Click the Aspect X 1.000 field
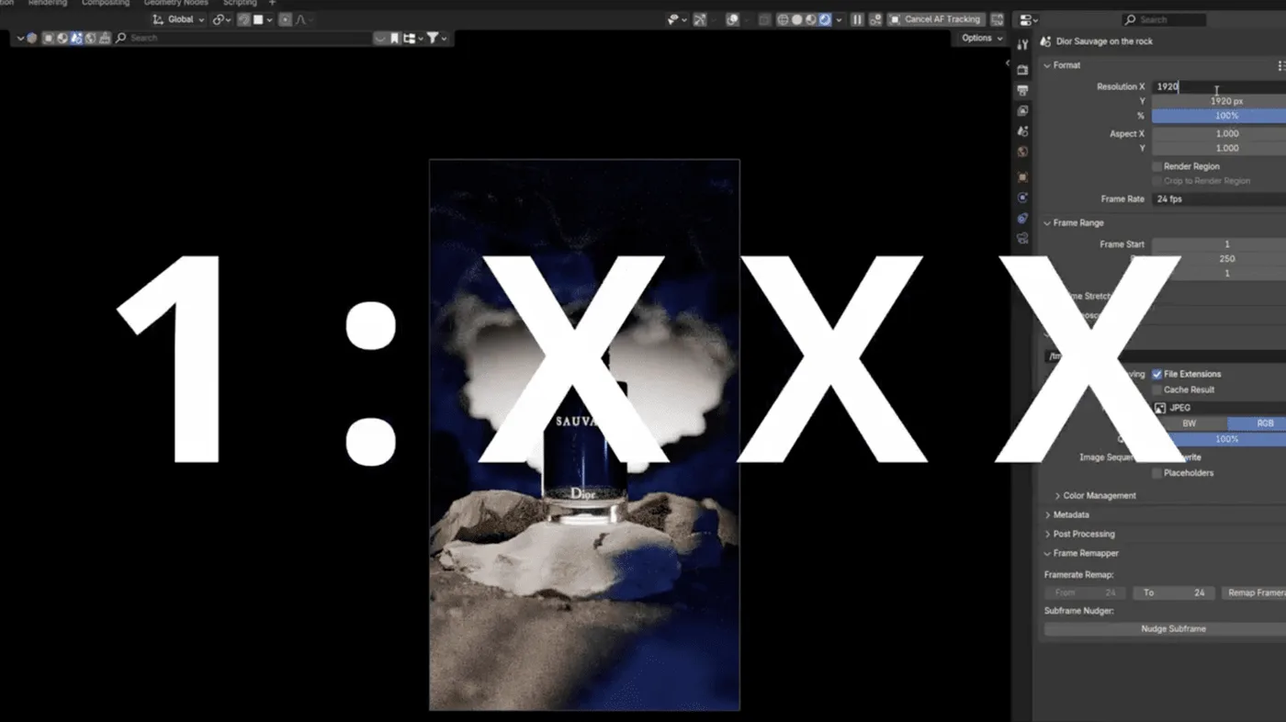Image resolution: width=1286 pixels, height=722 pixels. point(1219,134)
